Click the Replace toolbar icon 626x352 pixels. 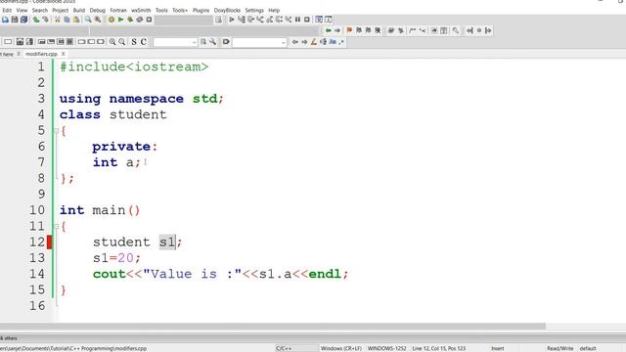(x=98, y=20)
